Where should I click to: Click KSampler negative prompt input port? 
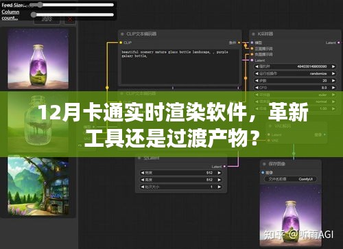click(252, 54)
